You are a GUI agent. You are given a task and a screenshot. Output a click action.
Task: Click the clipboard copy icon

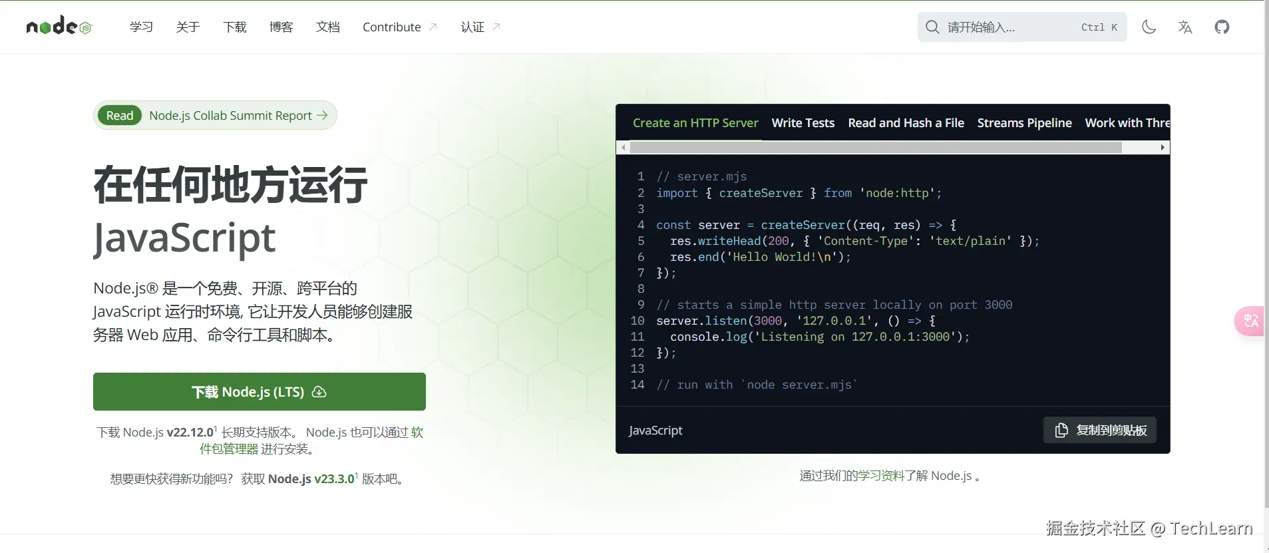(1061, 431)
